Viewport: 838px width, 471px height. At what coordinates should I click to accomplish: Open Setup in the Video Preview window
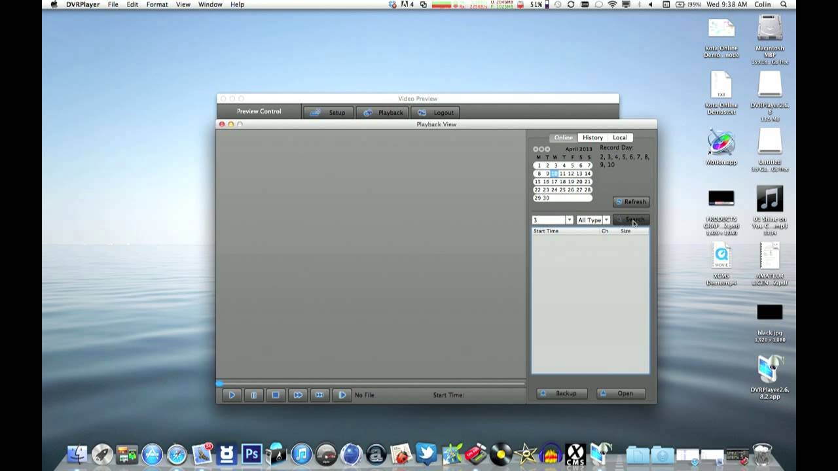tap(328, 113)
